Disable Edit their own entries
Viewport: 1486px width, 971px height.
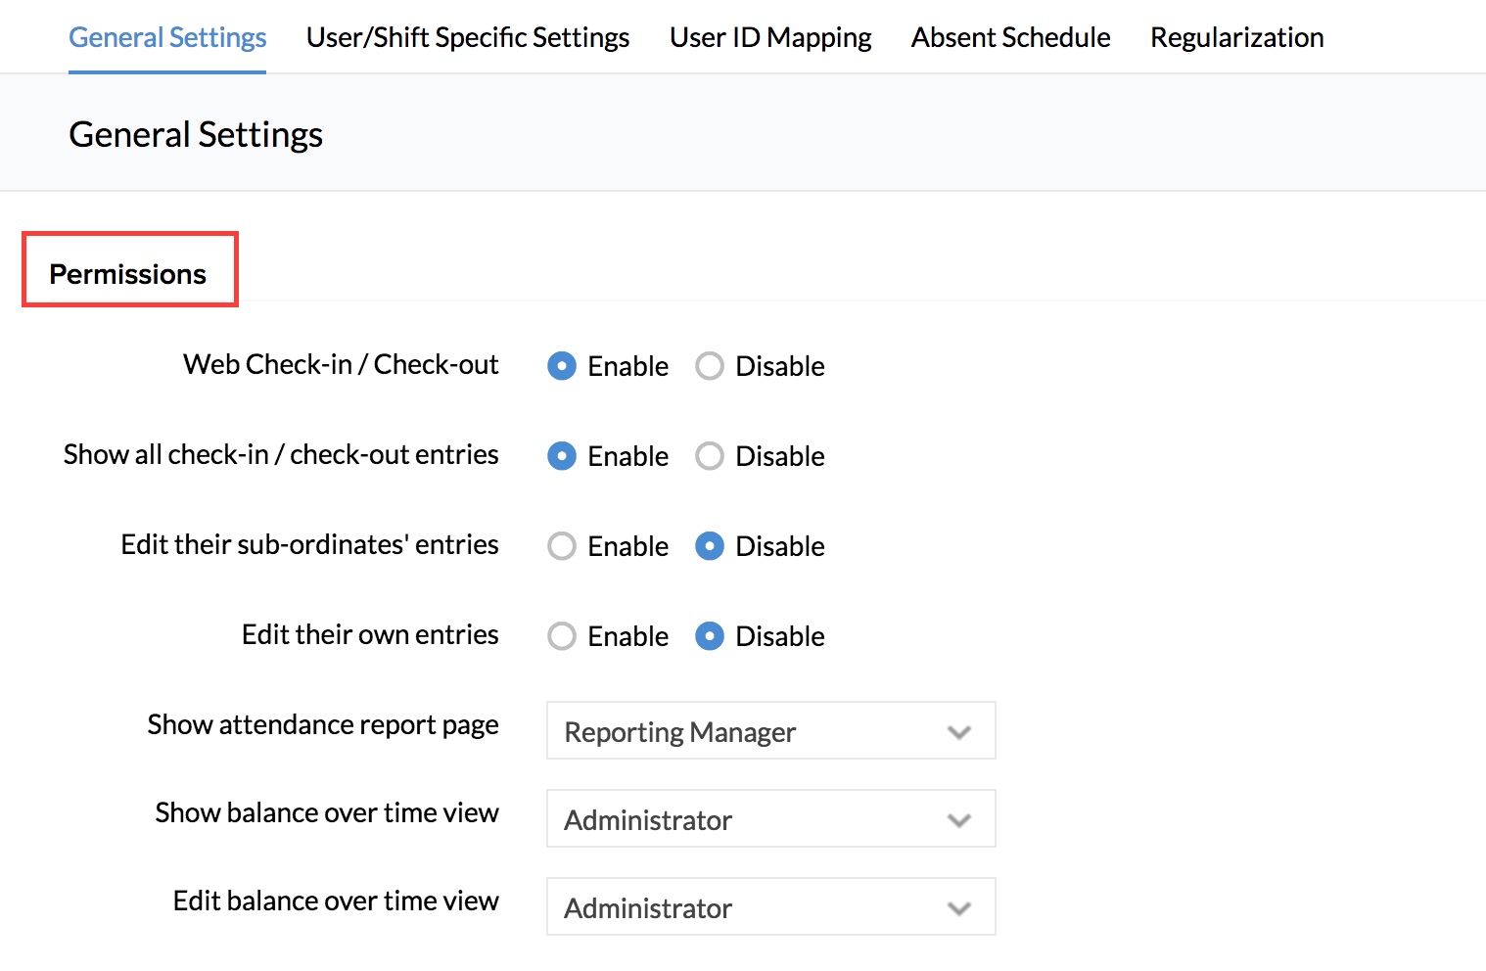(710, 636)
